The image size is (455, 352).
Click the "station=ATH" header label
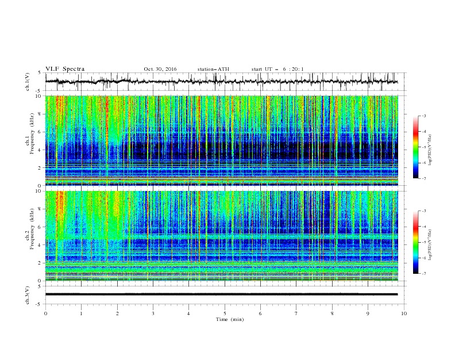tap(213, 69)
